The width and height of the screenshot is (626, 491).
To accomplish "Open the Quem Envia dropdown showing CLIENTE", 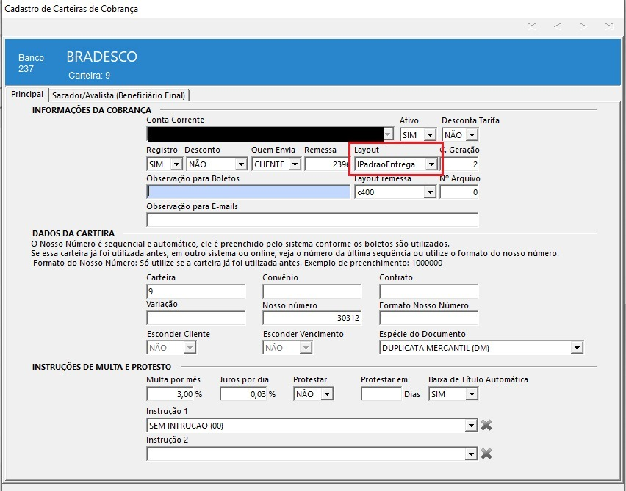I will point(295,164).
